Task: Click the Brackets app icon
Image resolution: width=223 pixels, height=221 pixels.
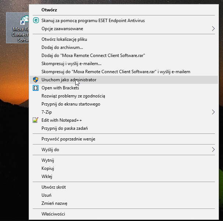Action: click(x=36, y=88)
